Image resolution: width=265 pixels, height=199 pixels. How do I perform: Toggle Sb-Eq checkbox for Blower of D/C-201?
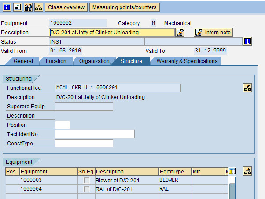click(87, 181)
